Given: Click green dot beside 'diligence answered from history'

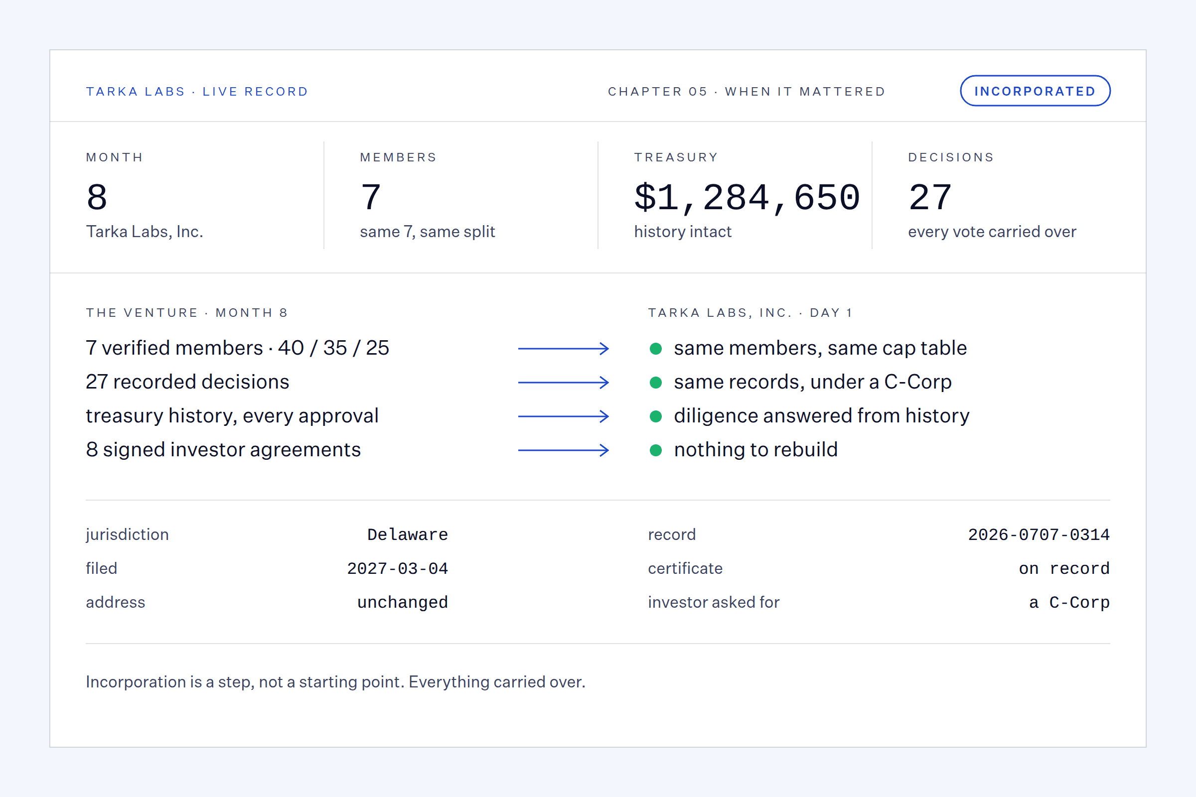Looking at the screenshot, I should 656,416.
